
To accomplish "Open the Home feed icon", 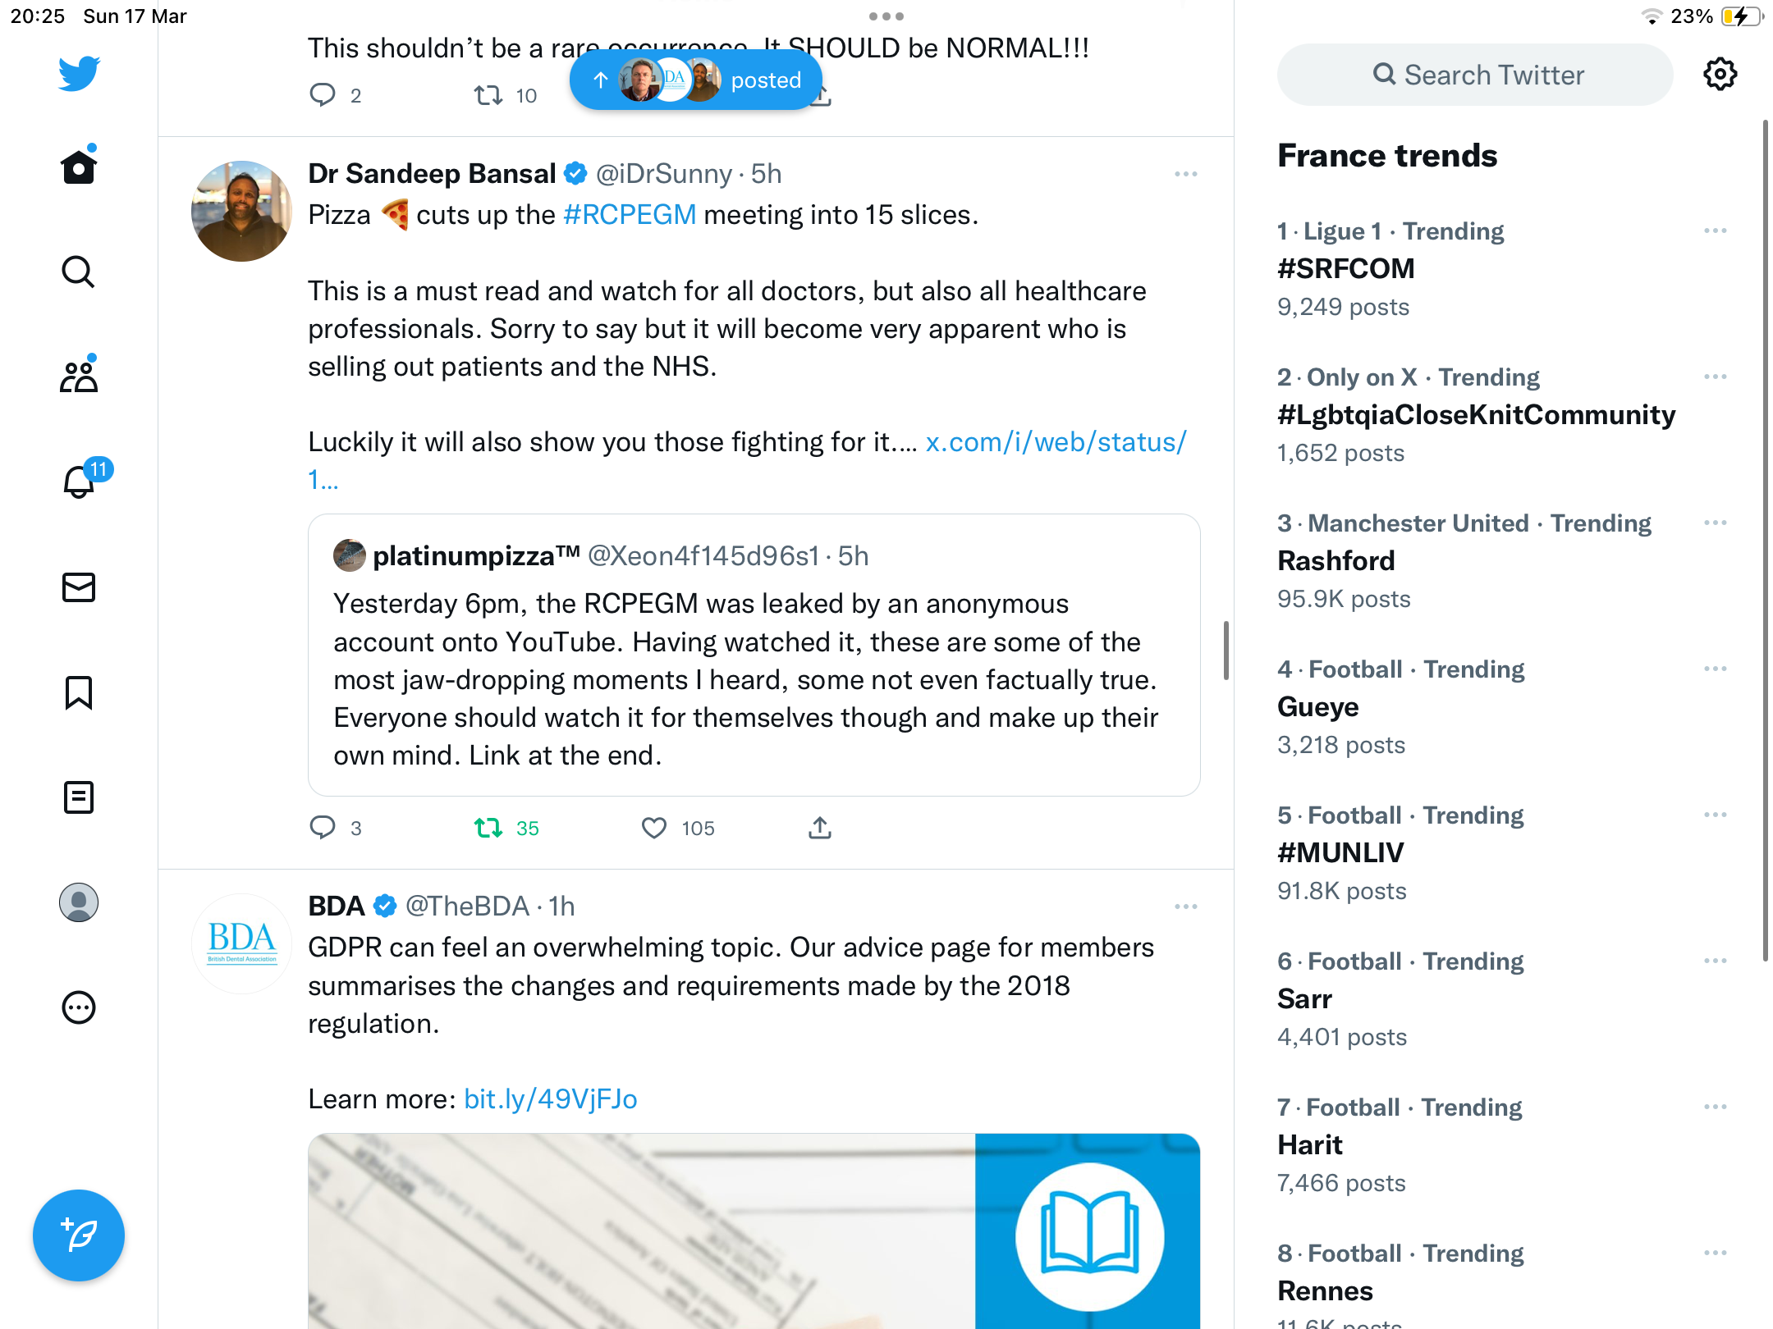I will 79,167.
